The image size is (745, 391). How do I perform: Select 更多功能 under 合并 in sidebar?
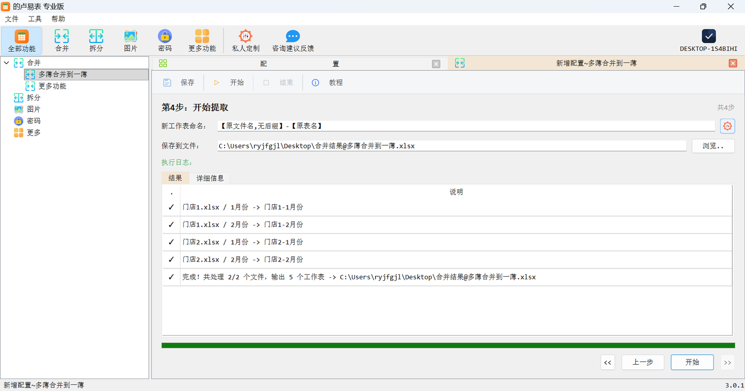point(52,86)
